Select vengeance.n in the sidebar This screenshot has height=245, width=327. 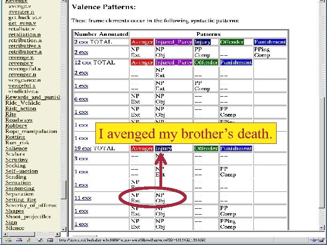click(25, 80)
